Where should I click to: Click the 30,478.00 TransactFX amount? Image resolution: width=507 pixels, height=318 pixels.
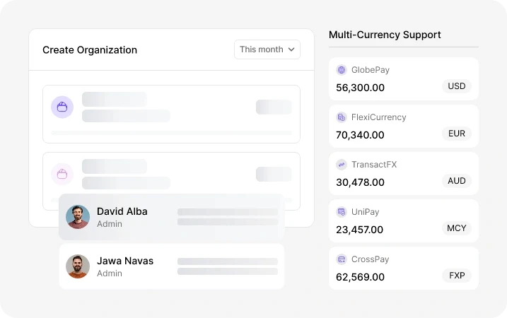(360, 182)
